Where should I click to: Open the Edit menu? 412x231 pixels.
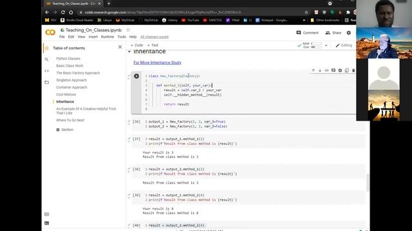pos(71,37)
